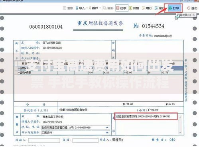The height and width of the screenshot is (147, 199).
Task: Open the 工商银行 bank account dropdown arrow
Action: [x=107, y=133]
